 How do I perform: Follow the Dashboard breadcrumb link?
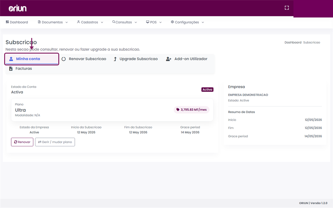coord(293,42)
